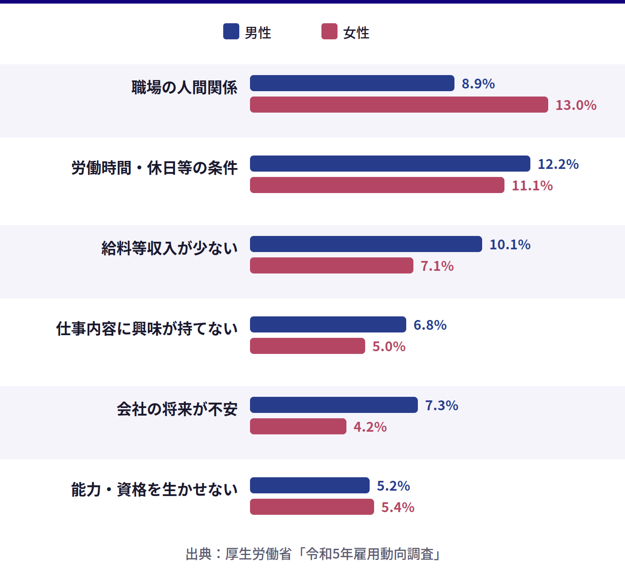Click the 出典 source citation text
Viewport: 625px width, 572px height.
point(313,554)
